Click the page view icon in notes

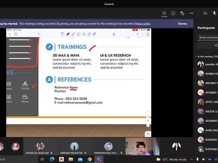pyautogui.click(x=147, y=34)
